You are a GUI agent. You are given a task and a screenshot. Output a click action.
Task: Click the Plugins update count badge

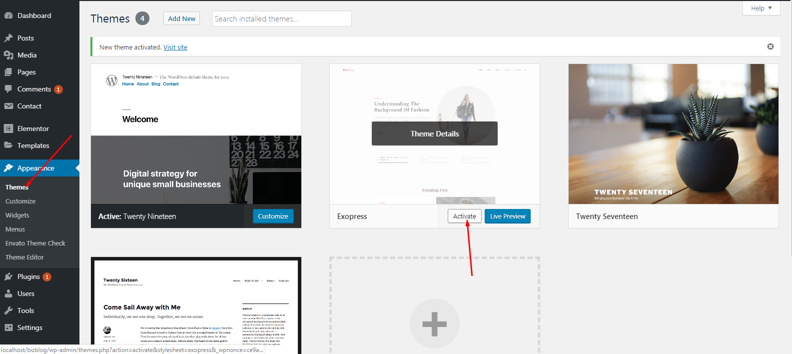click(47, 277)
